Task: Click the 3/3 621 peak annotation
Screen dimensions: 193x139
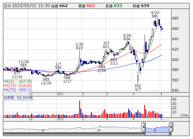Action: (x=106, y=45)
